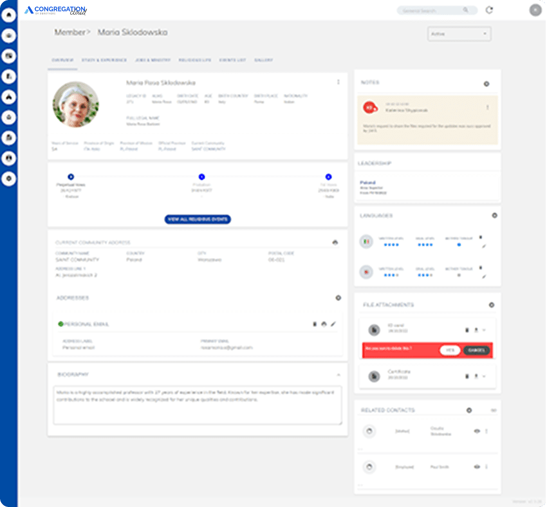
Task: Expand the ID card attachment options chevron
Action: [x=484, y=330]
